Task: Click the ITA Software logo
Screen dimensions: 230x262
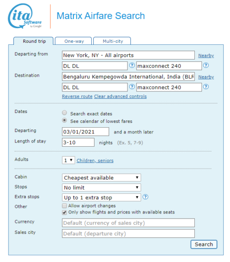Action: [x=25, y=16]
